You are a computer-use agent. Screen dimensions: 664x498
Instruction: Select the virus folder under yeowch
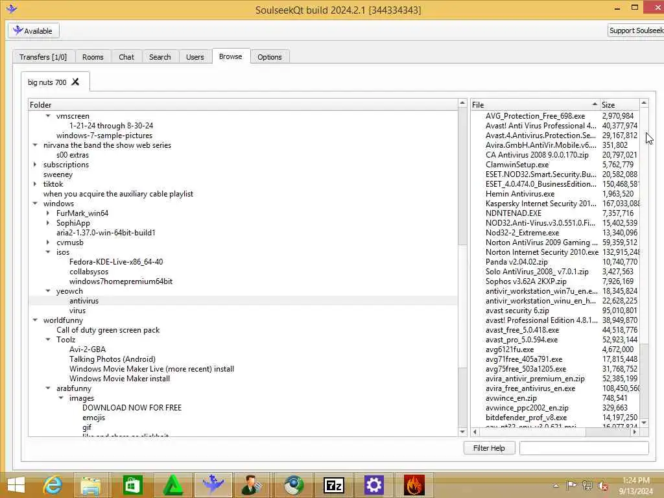78,311
